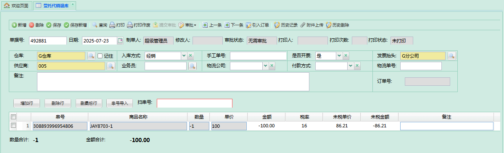Close the 受托代销退库 tab

point(73,4)
